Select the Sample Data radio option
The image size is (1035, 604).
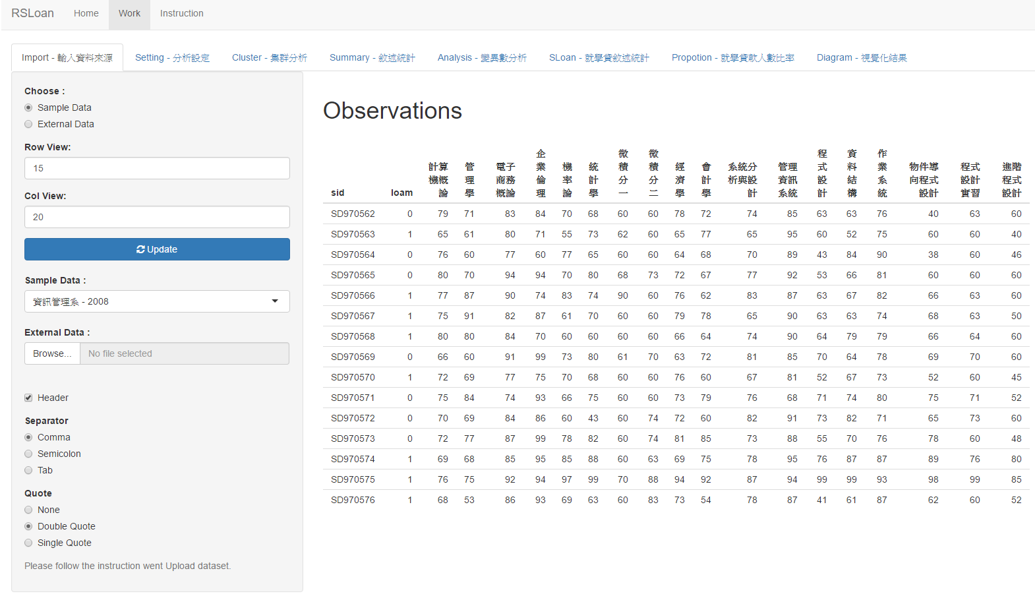point(28,107)
